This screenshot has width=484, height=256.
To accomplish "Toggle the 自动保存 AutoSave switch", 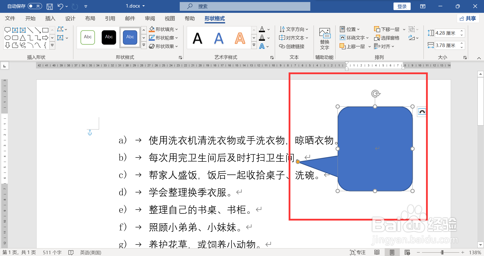I will pos(35,6).
